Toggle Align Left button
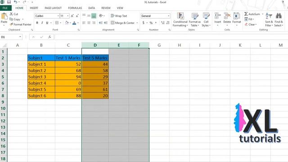The width and height of the screenshot is (288, 162). 84,23
